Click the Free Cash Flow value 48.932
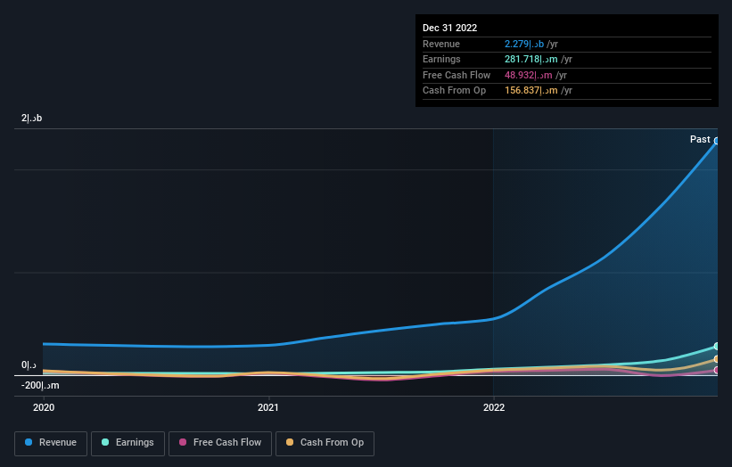Image resolution: width=732 pixels, height=467 pixels. [x=529, y=75]
